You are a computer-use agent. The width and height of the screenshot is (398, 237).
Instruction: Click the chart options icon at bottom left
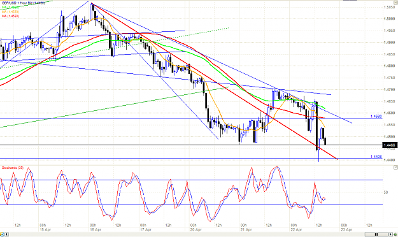pyautogui.click(x=3, y=234)
